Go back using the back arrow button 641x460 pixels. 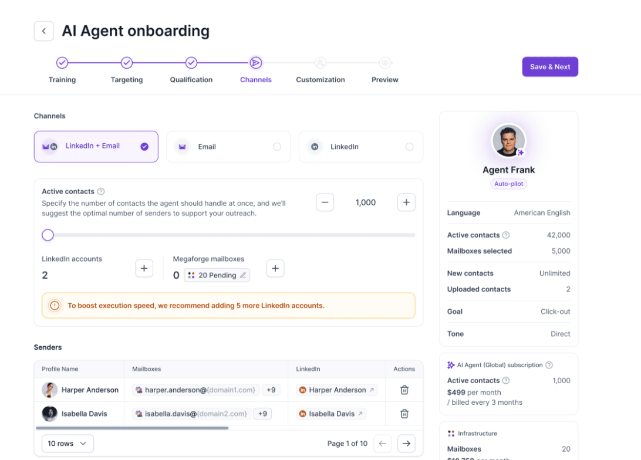[44, 31]
